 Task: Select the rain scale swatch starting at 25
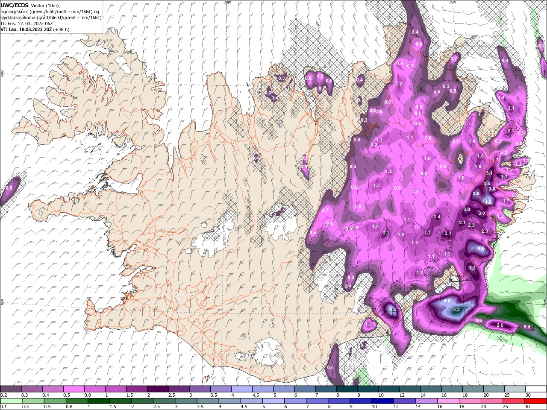(x=513, y=401)
